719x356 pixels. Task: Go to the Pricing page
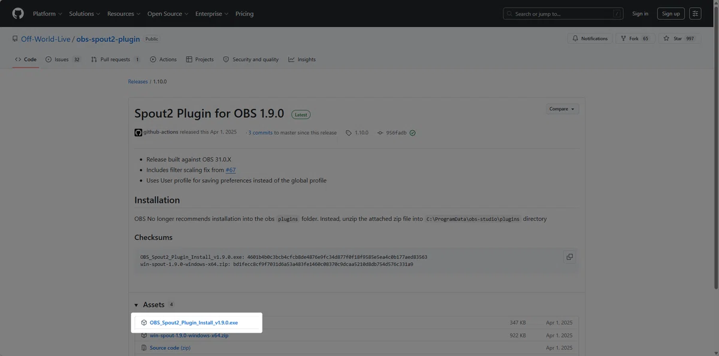tap(244, 14)
